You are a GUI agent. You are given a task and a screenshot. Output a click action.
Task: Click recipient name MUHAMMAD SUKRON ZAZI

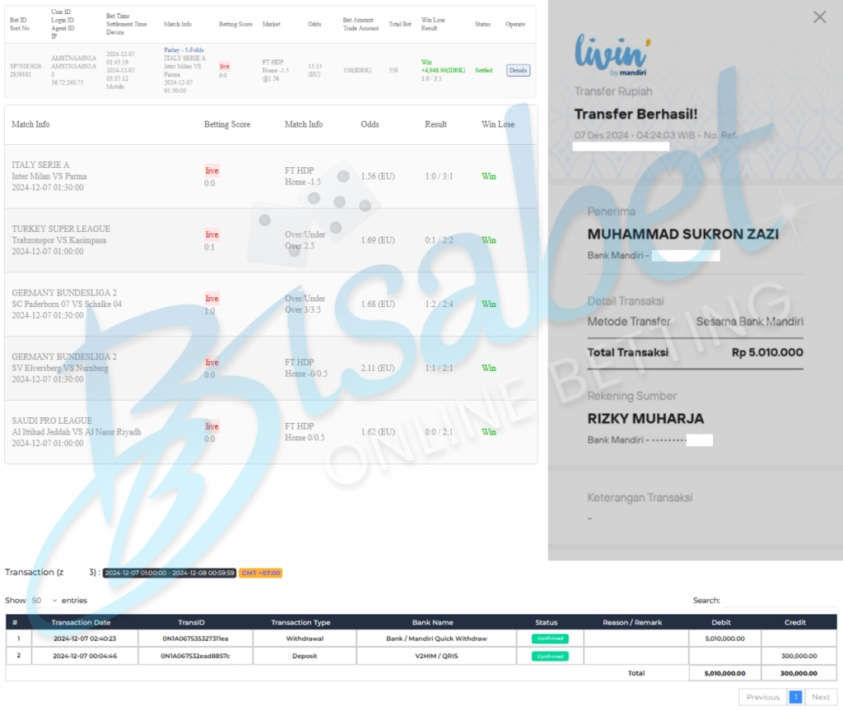click(x=682, y=235)
